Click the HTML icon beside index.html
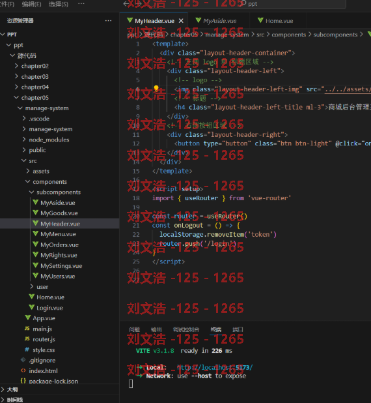This screenshot has height=403, width=371. coord(23,370)
